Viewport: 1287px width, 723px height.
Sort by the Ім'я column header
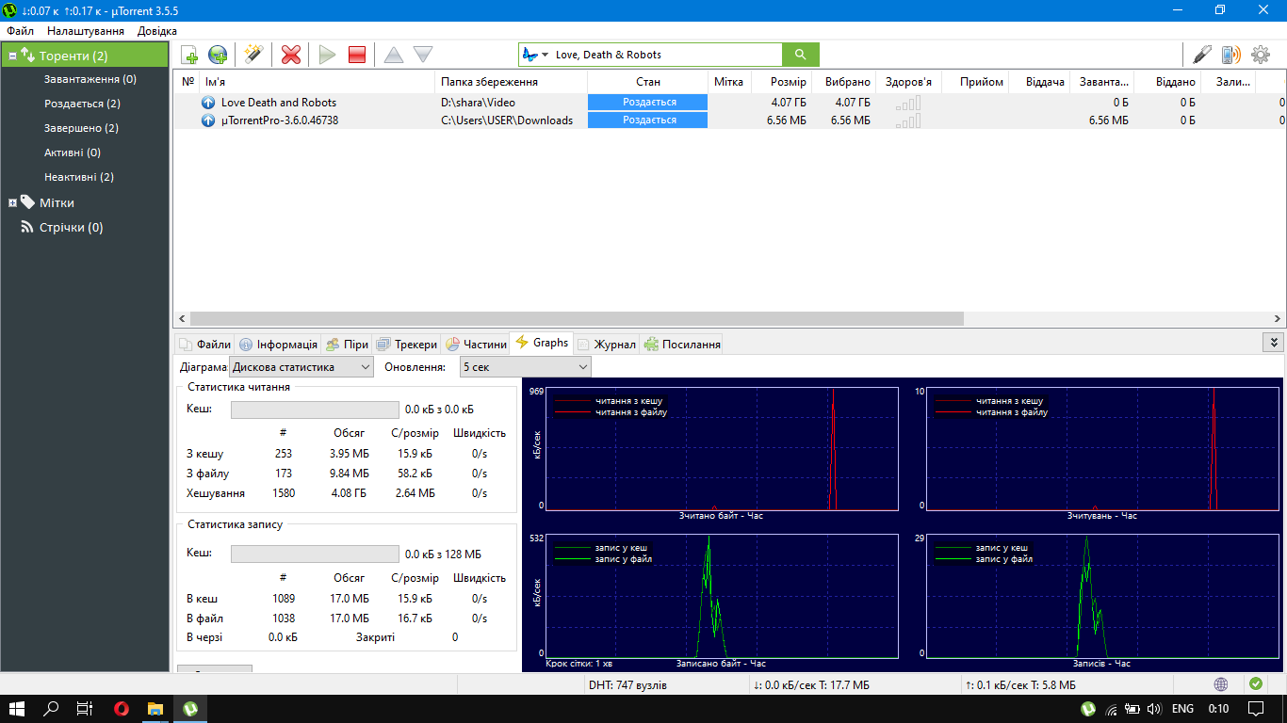(x=318, y=82)
